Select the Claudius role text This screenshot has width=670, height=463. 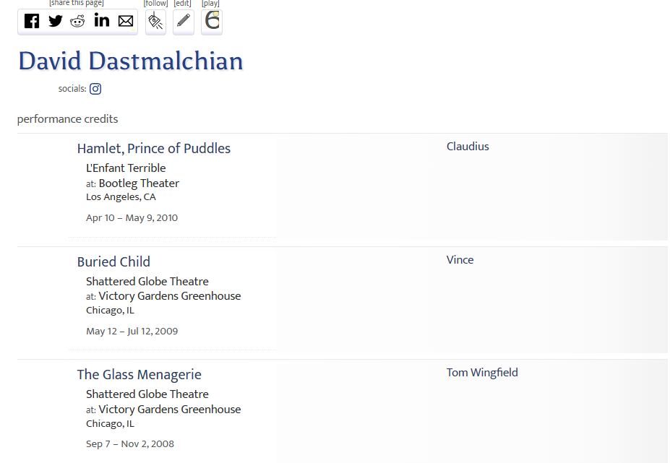[468, 147]
